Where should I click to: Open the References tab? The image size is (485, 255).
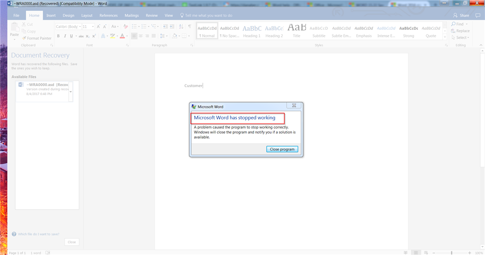108,16
